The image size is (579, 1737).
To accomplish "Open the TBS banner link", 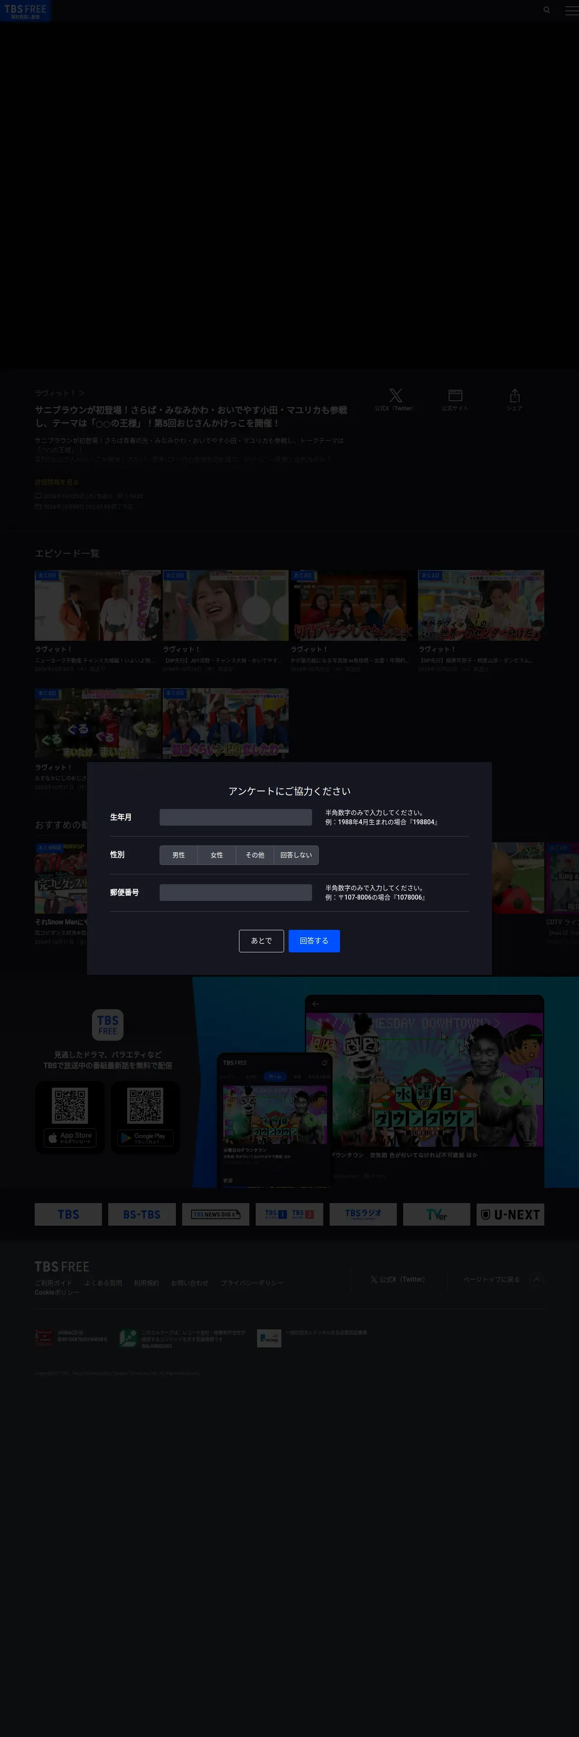I will 68,1214.
